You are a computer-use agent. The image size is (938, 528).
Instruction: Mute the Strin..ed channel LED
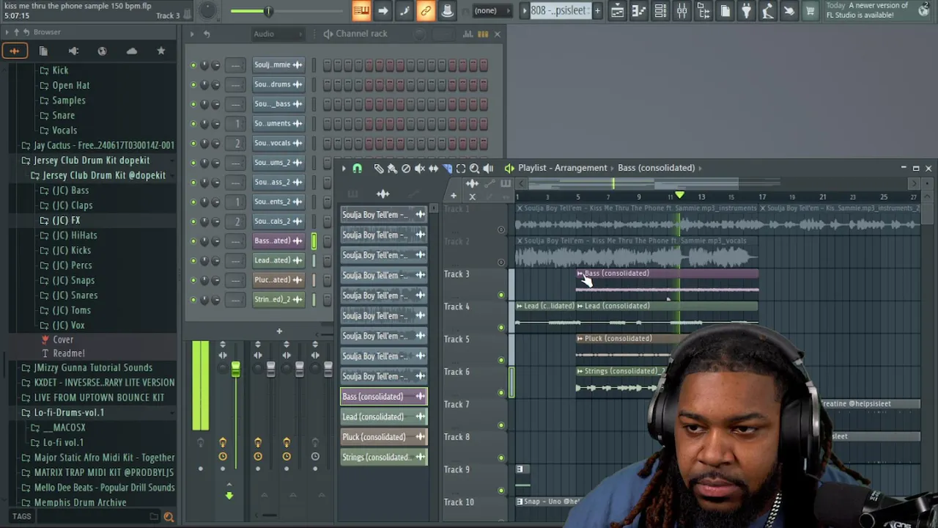(x=193, y=299)
